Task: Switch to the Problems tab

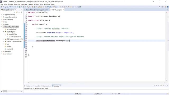Action: (x=28, y=86)
